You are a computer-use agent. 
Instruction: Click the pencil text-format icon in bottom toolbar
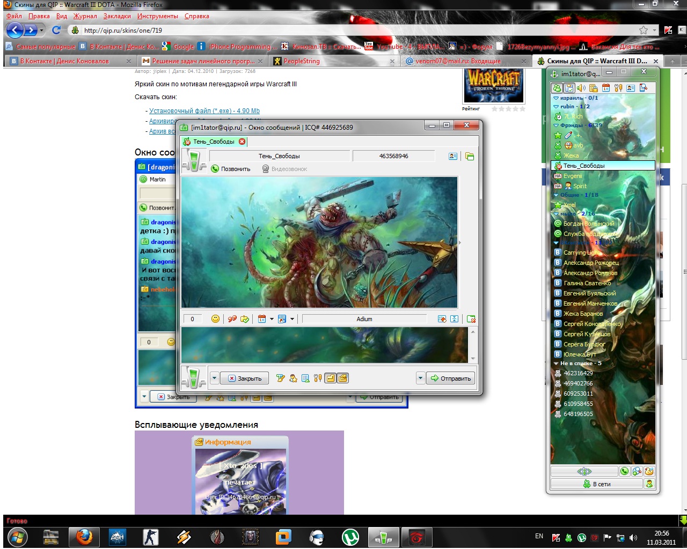[280, 379]
